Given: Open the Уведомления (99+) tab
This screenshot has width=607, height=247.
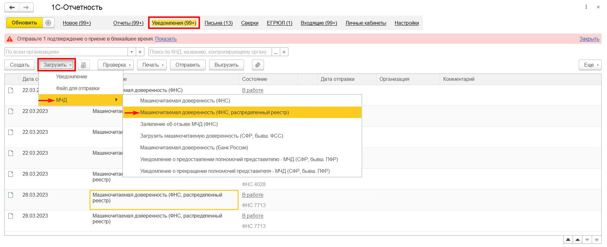Looking at the screenshot, I should click(174, 23).
